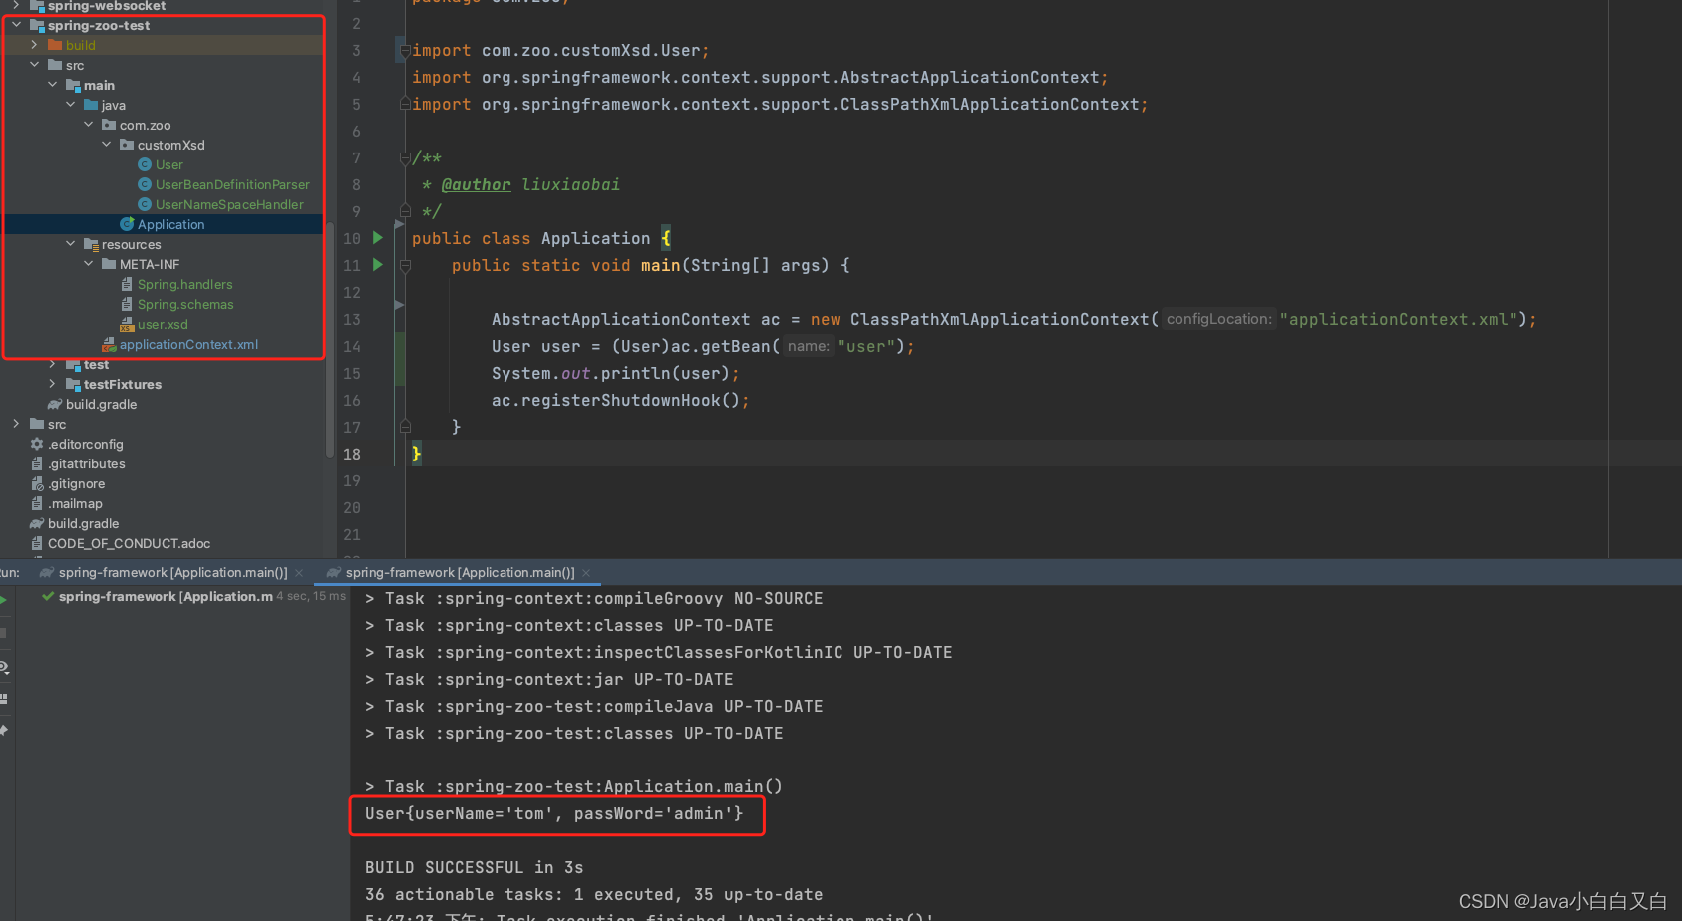Select the applicationContext.xml file

189,344
